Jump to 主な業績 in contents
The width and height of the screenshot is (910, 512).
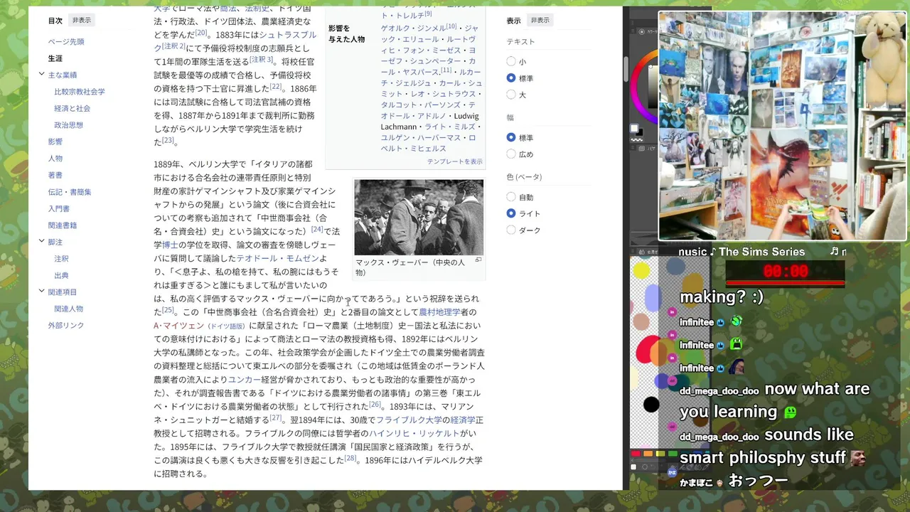(63, 75)
